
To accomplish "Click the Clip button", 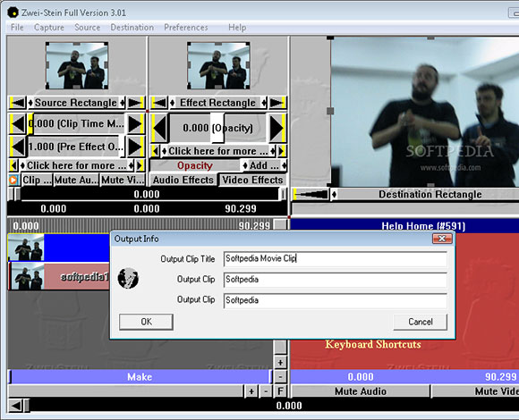I will [37, 181].
